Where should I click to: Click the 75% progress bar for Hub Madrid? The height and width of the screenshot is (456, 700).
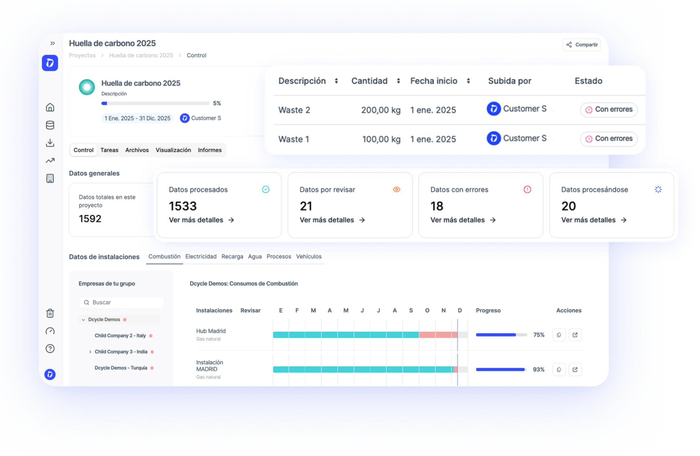(x=500, y=335)
